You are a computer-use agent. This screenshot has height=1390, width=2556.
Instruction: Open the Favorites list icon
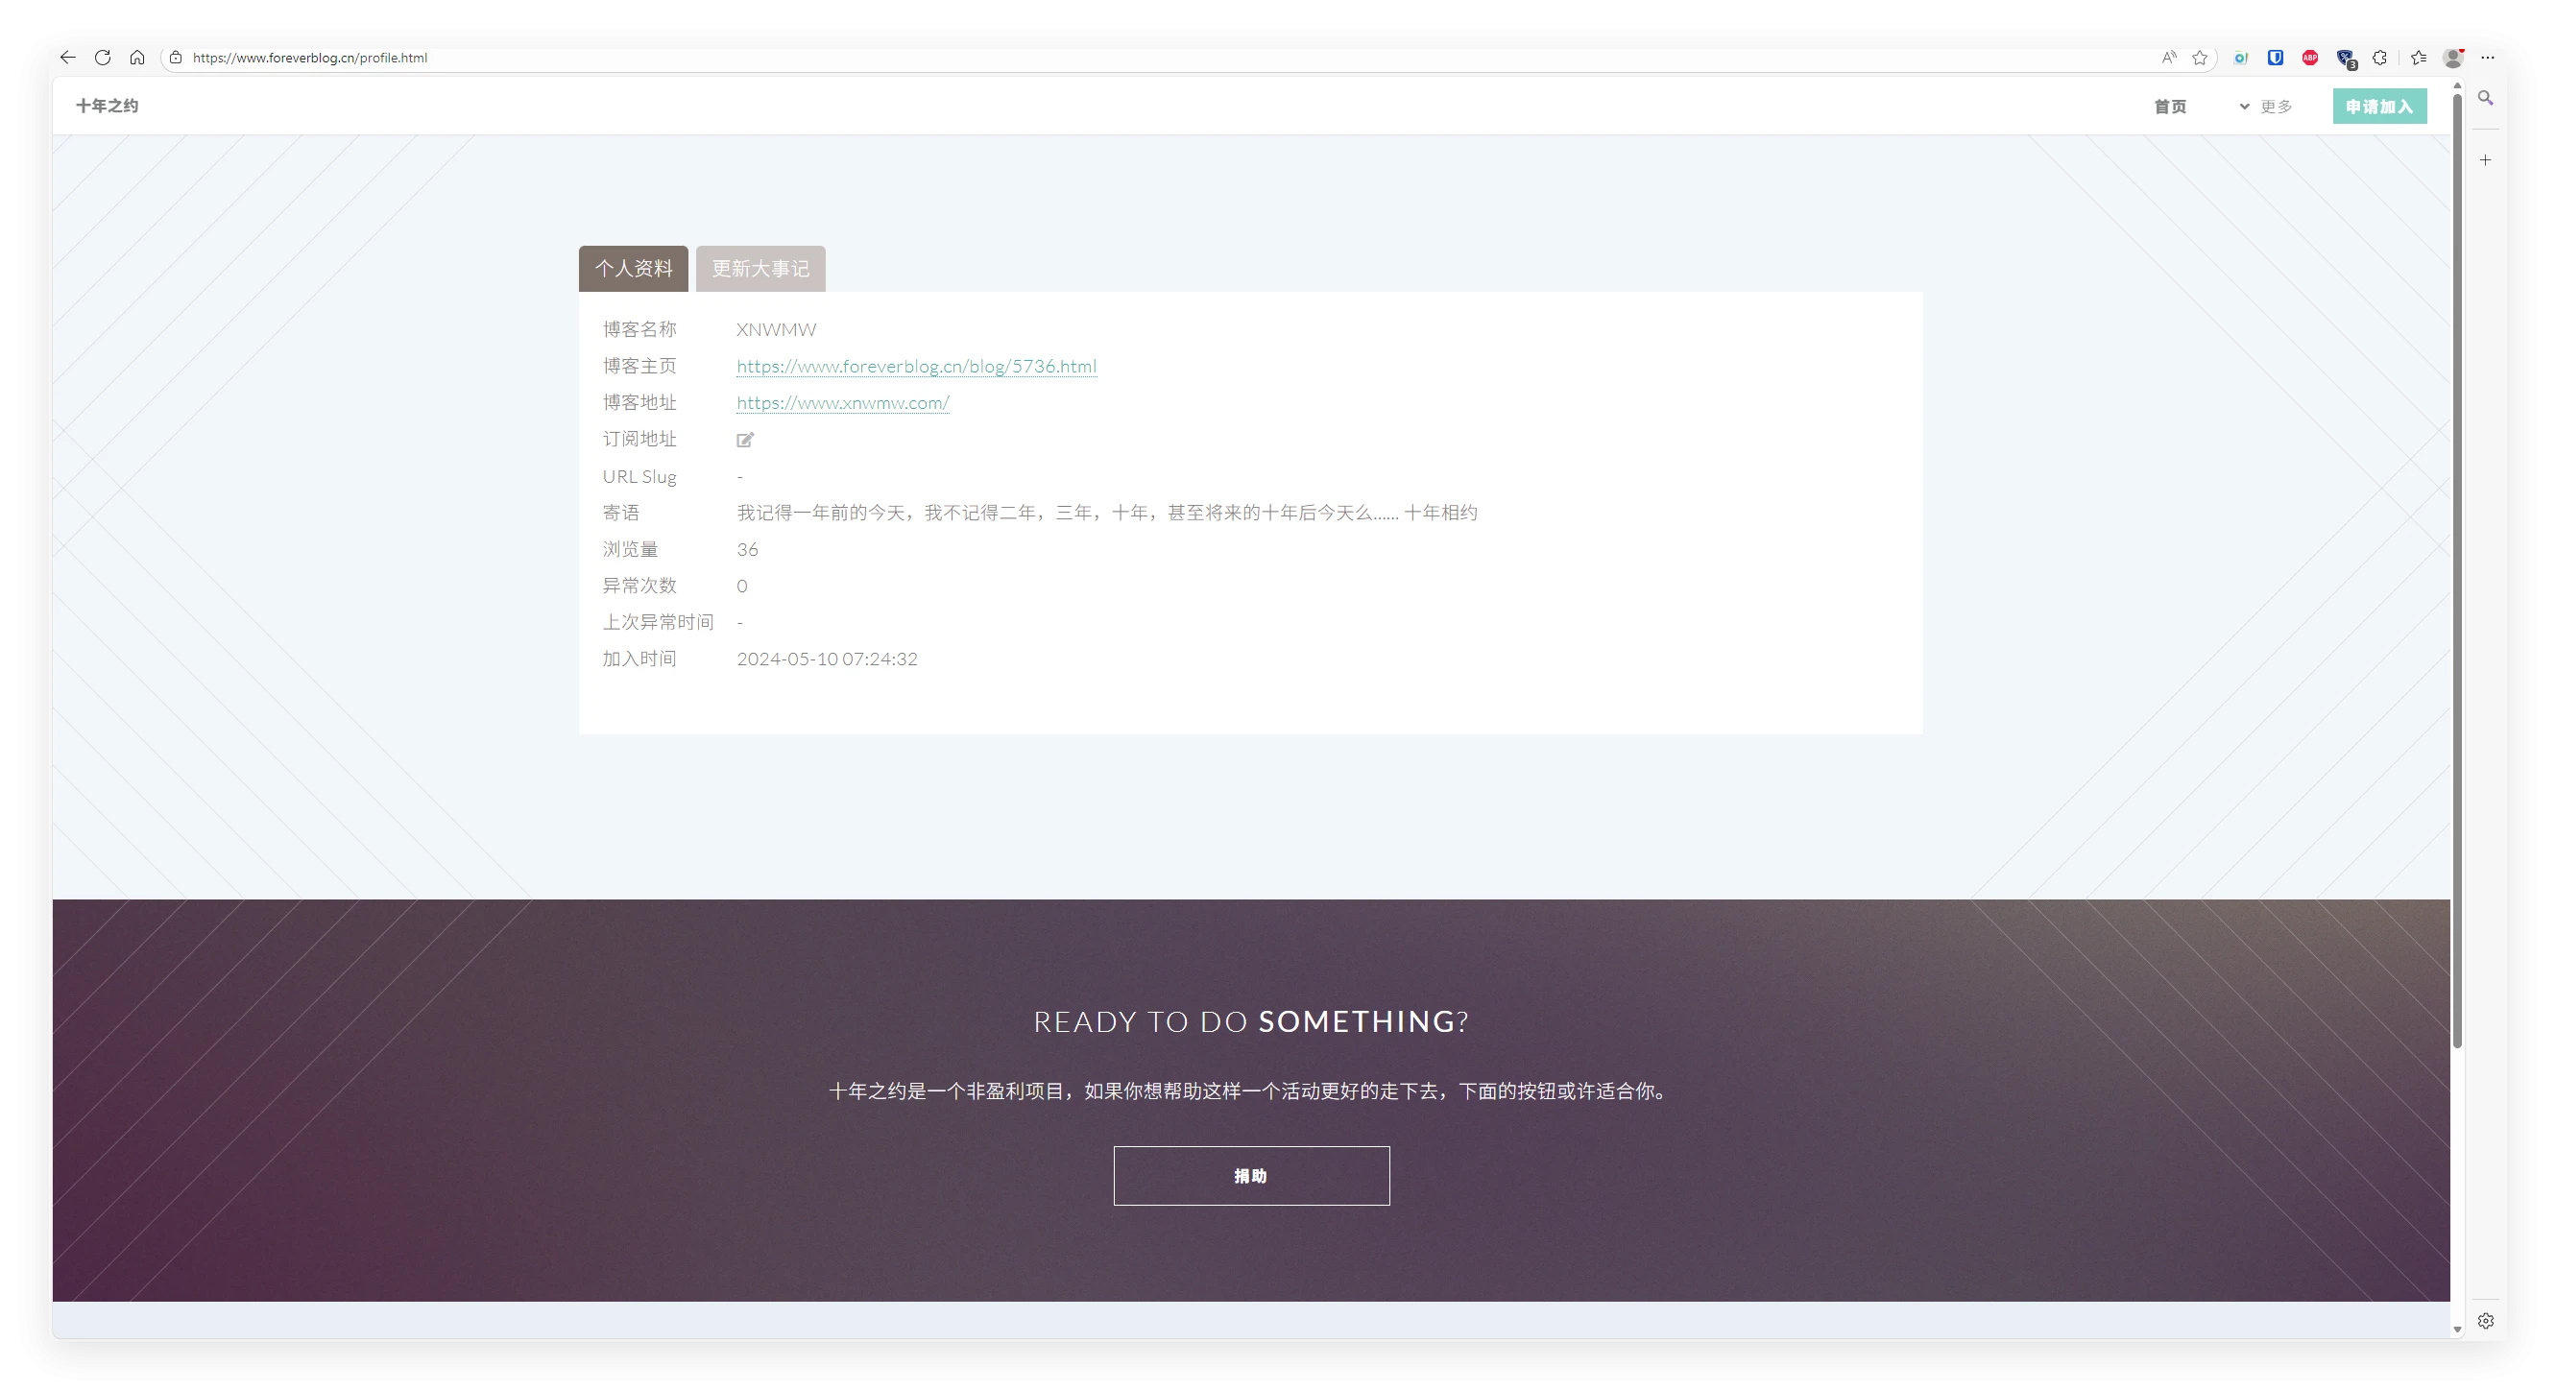2418,58
